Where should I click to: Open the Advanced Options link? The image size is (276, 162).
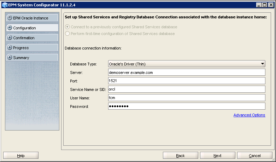(249, 115)
